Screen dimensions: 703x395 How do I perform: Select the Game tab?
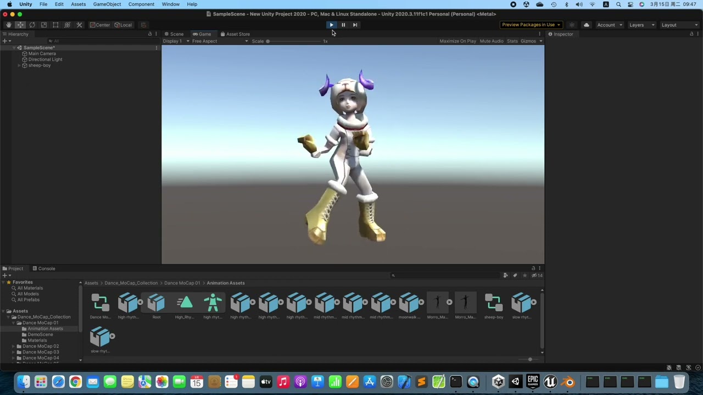[x=202, y=34]
